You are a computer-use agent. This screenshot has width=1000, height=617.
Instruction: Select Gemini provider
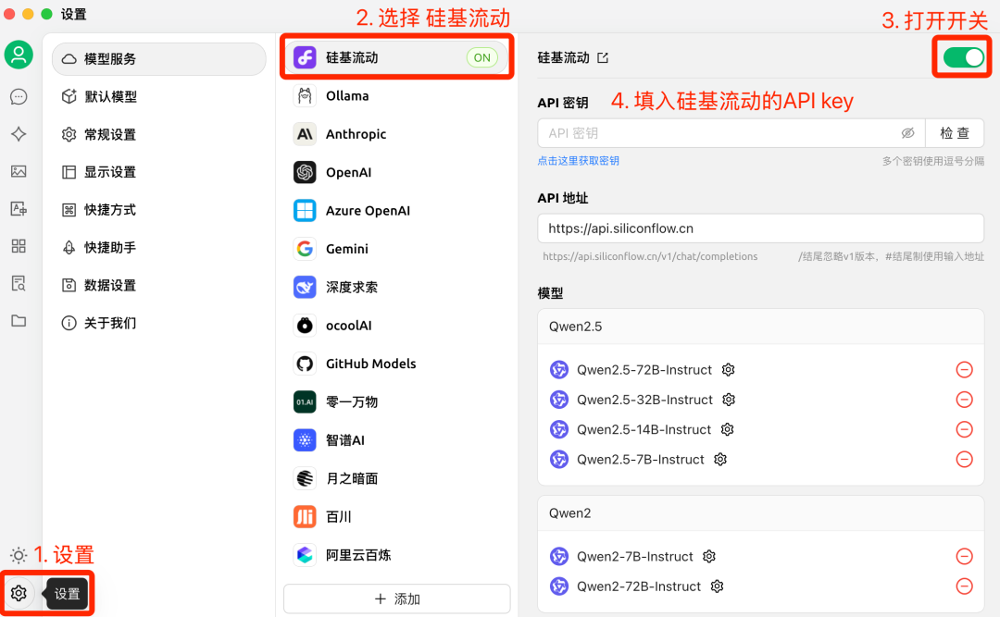pos(396,249)
